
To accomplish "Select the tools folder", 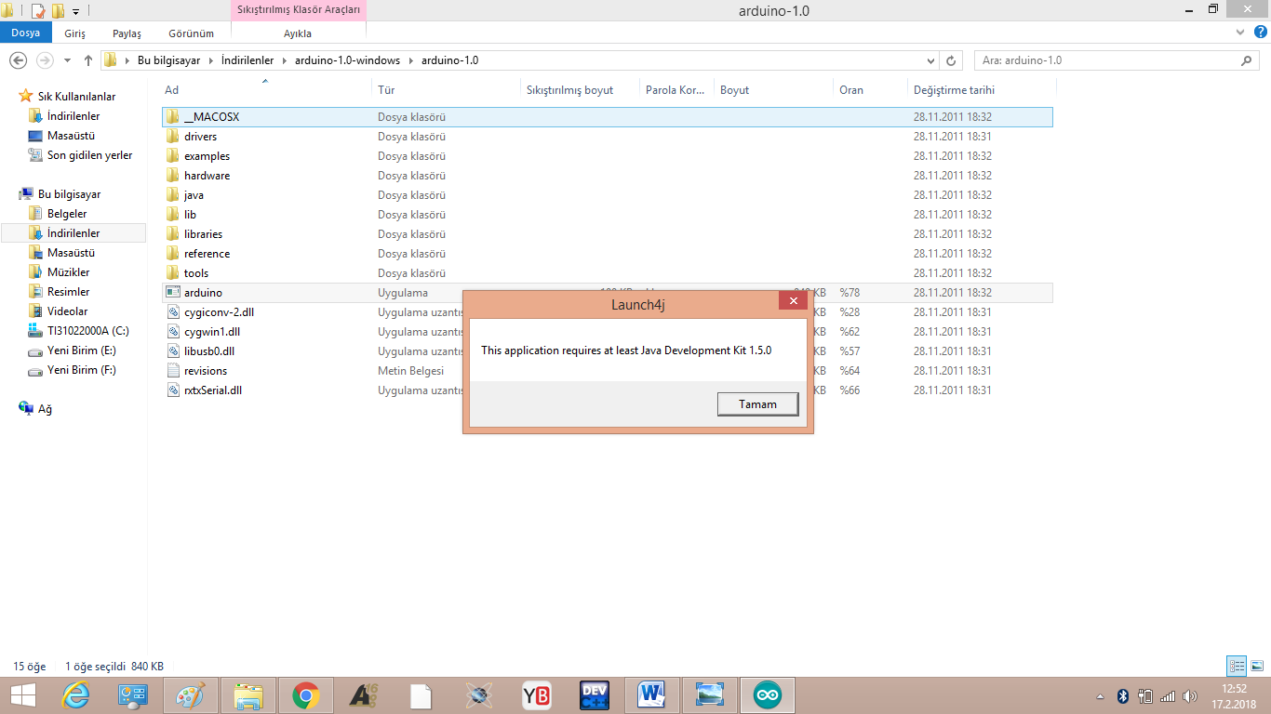I will pyautogui.click(x=196, y=273).
